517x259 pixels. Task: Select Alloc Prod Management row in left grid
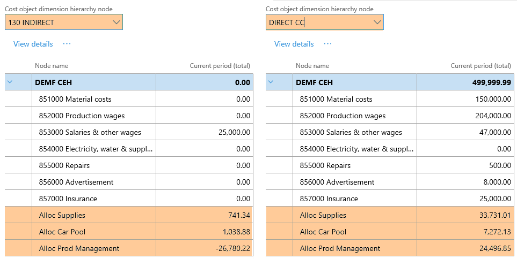pos(79,248)
